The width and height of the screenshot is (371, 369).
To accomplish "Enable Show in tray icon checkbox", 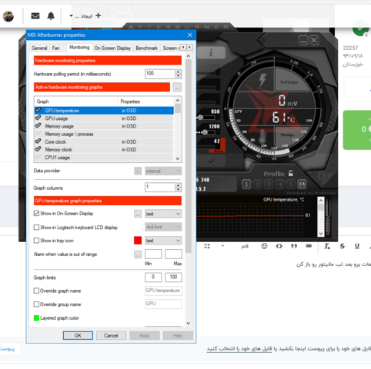I will click(x=36, y=241).
